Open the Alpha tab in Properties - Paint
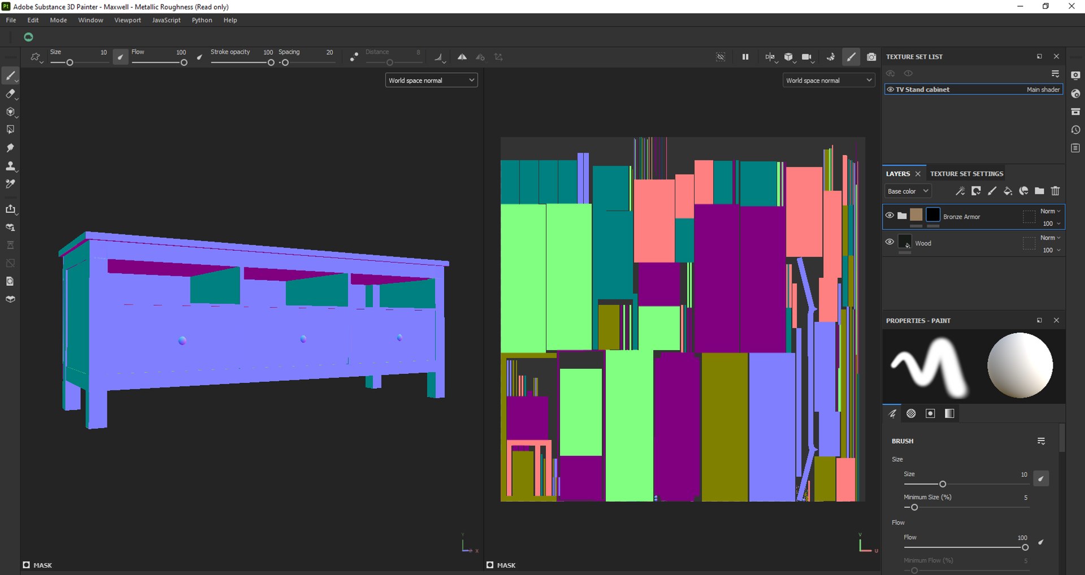 [x=911, y=413]
